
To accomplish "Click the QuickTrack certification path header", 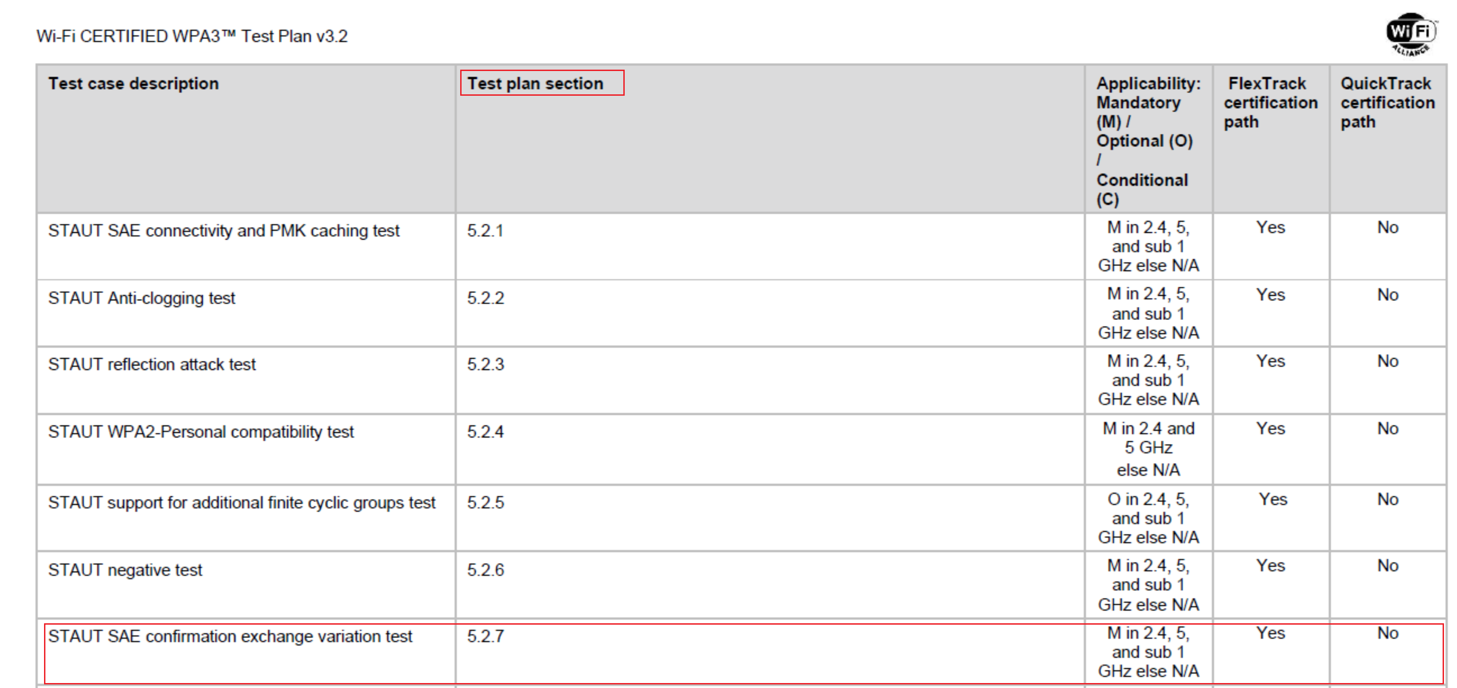I will [x=1387, y=102].
